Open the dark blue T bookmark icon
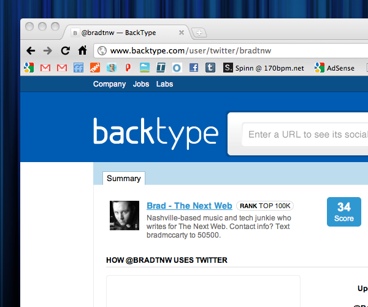Viewport: 368px width, 307px height. 161,68
